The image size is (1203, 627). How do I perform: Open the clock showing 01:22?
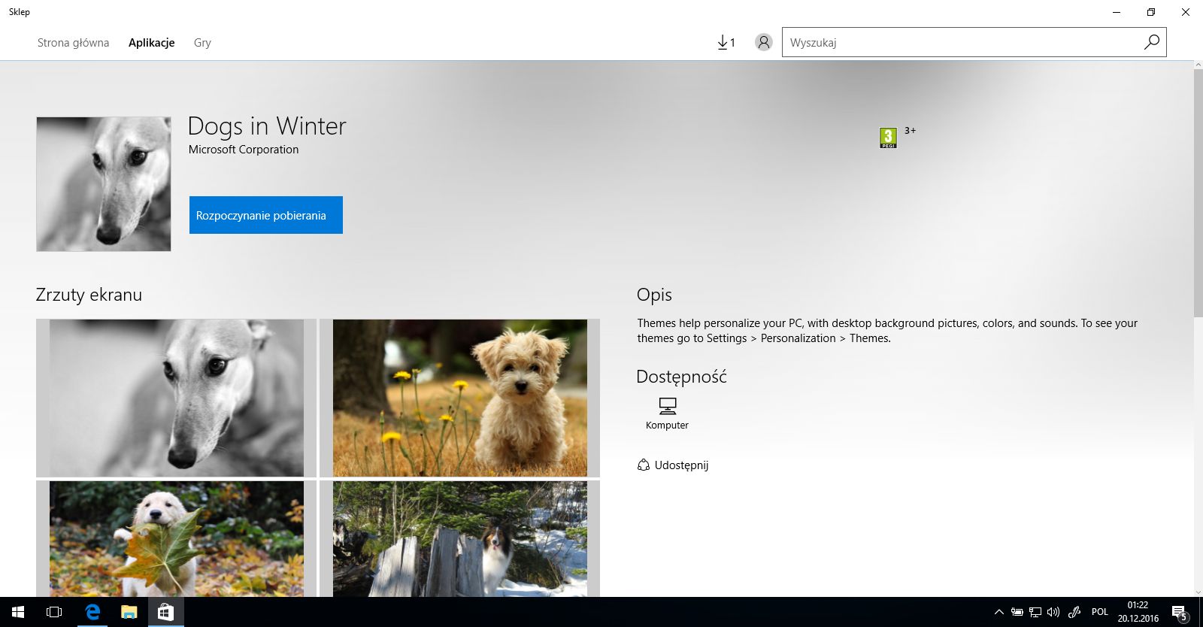[x=1138, y=612]
